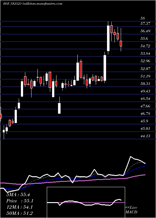Click the 52.07 price axis label
This screenshot has width=156, height=218.
(145, 69)
